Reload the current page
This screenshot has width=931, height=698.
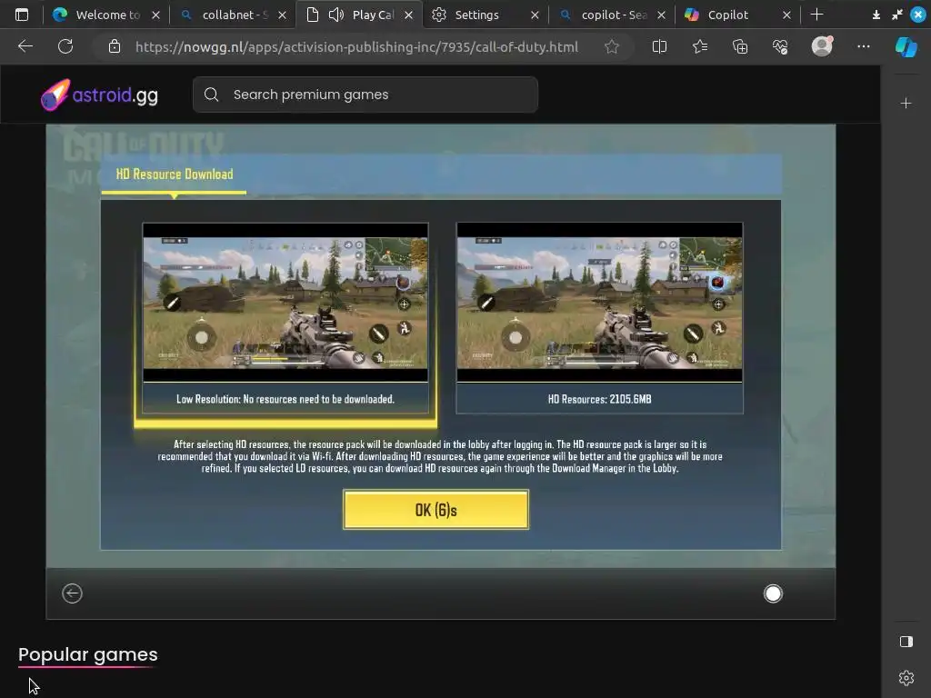click(65, 46)
